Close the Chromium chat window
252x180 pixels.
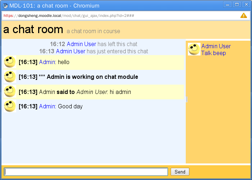point(246,4)
